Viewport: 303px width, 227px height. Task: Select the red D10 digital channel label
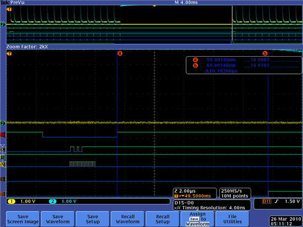[3, 135]
